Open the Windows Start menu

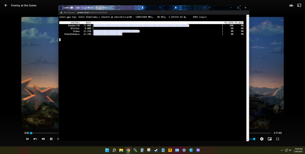pos(107,150)
